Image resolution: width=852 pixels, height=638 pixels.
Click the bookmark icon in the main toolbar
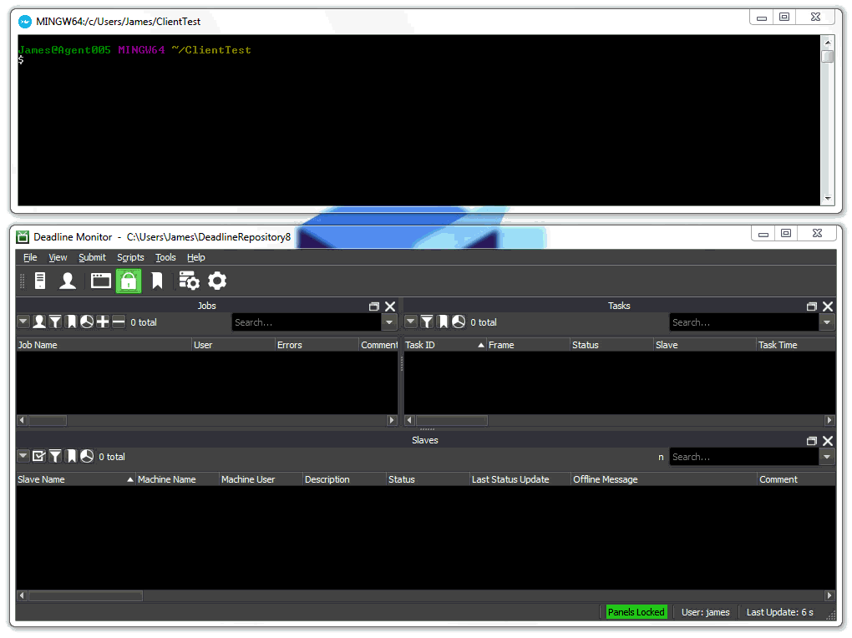[x=157, y=281]
